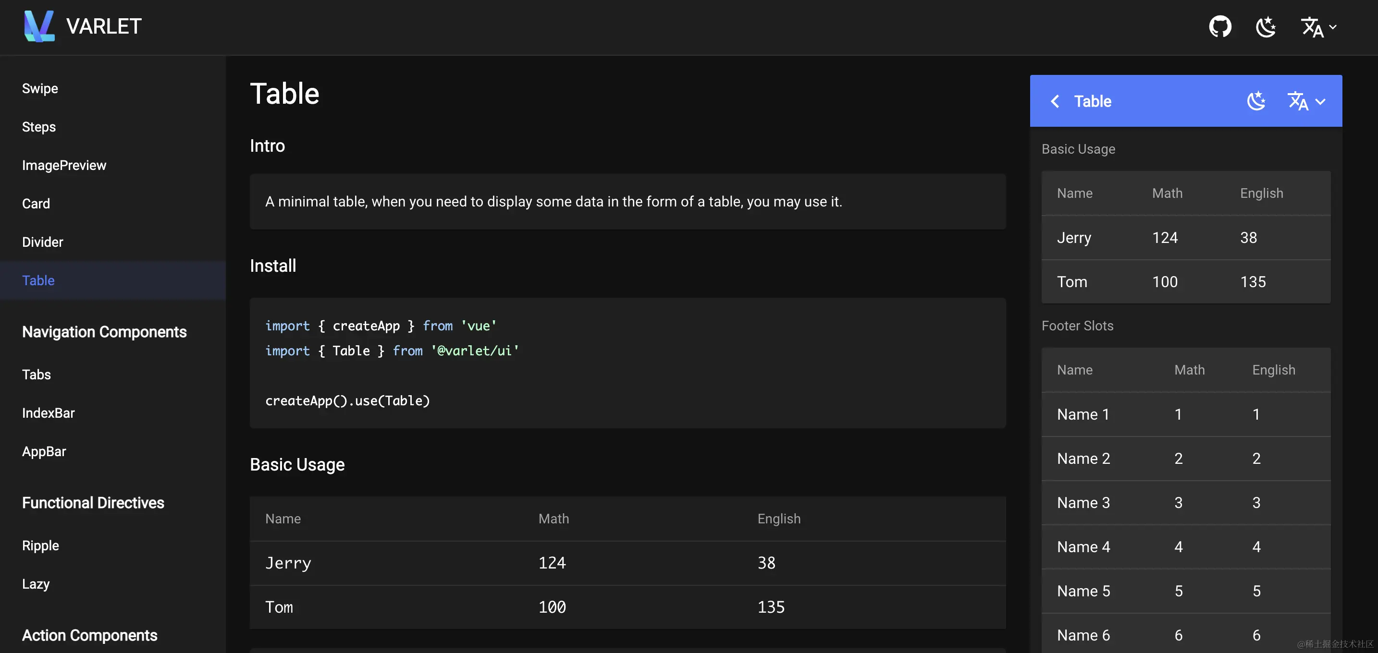Viewport: 1378px width, 653px height.
Task: Select the active Table sidebar item
Action: 38,280
